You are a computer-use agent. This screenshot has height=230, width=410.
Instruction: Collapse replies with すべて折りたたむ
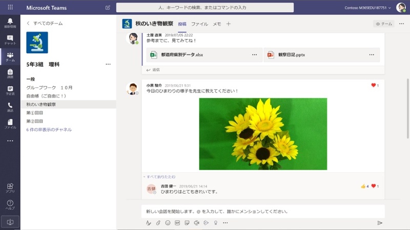pyautogui.click(x=161, y=177)
